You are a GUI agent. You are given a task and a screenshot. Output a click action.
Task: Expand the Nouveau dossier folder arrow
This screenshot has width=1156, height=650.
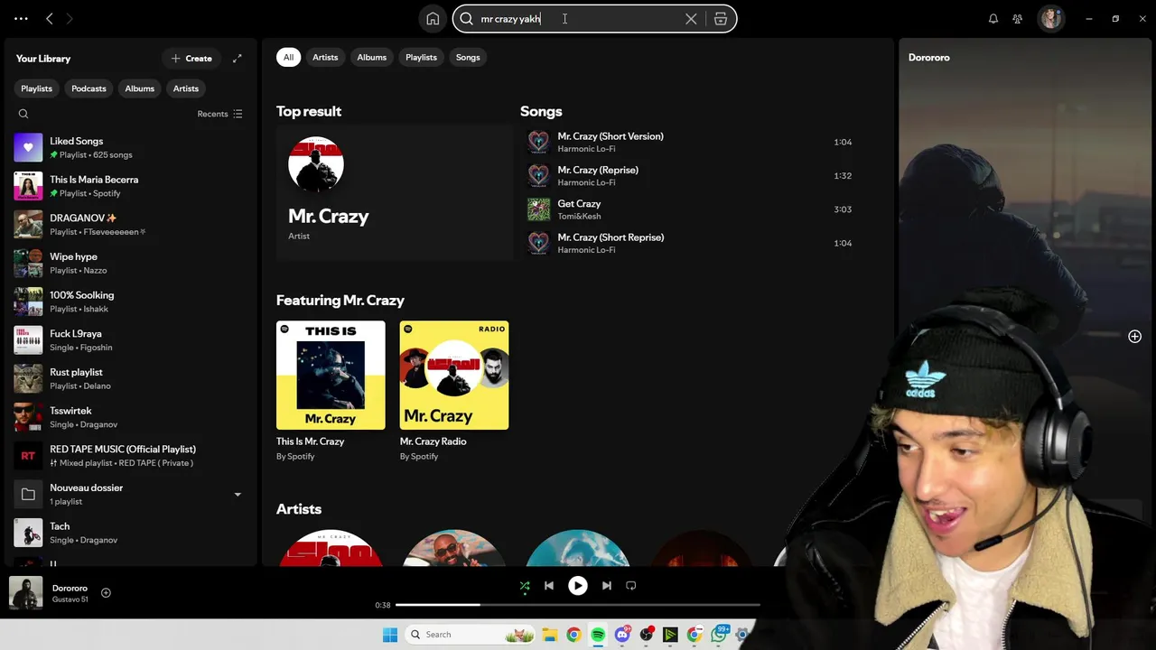(238, 495)
